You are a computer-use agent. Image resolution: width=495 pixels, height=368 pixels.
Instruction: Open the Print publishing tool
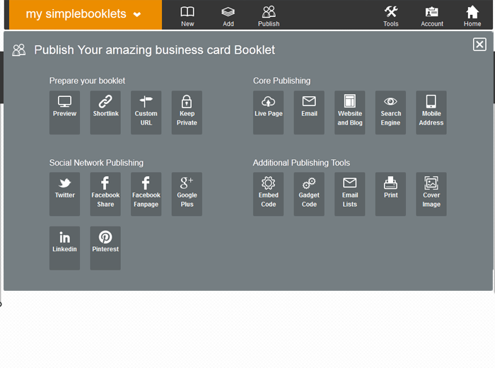[x=390, y=194]
